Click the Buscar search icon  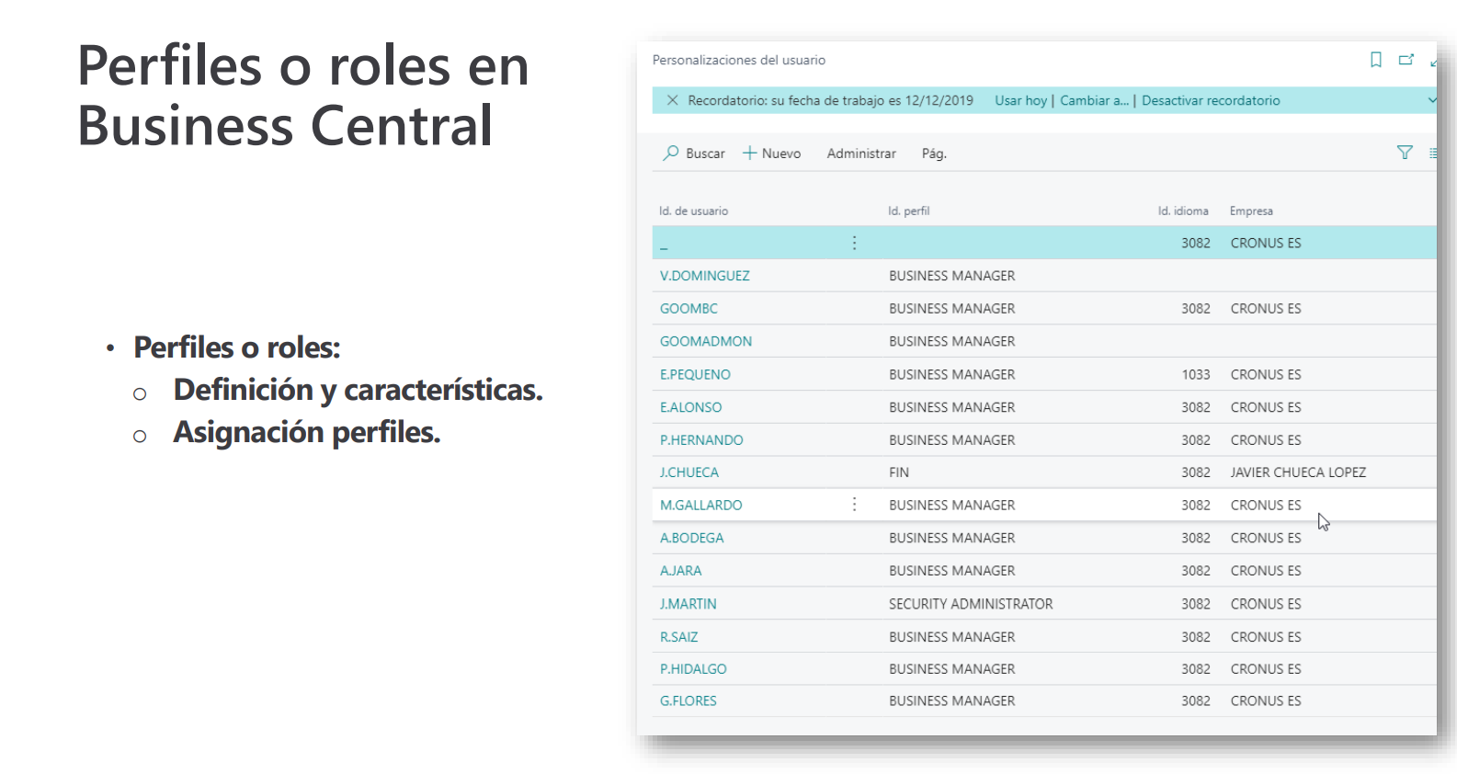(671, 153)
